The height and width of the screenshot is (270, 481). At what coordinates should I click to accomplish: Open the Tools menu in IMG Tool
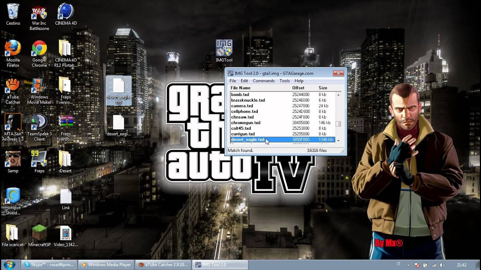[284, 81]
